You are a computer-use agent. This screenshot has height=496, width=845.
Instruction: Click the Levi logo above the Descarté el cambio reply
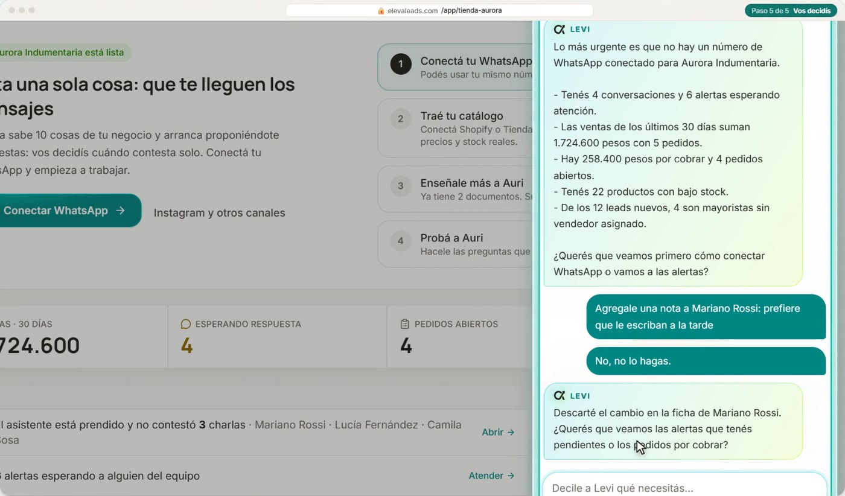pos(560,396)
